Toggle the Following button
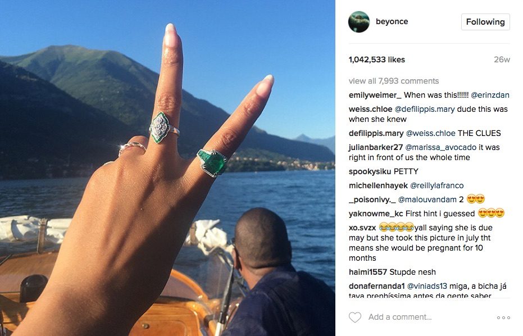Viewport: 523px width, 336px height. pos(485,22)
